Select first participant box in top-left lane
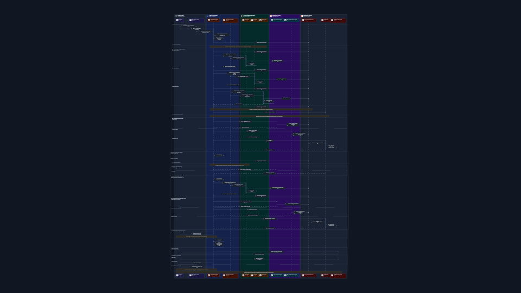521x293 pixels. point(180,20)
